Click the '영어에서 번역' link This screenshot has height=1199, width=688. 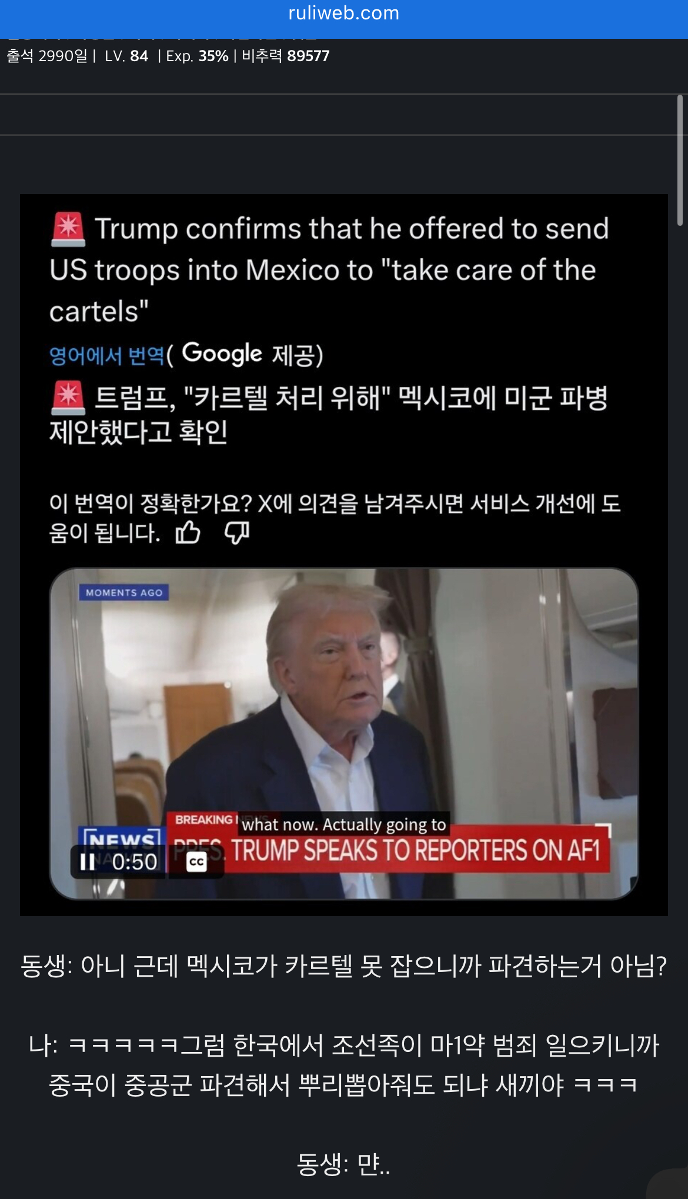107,356
